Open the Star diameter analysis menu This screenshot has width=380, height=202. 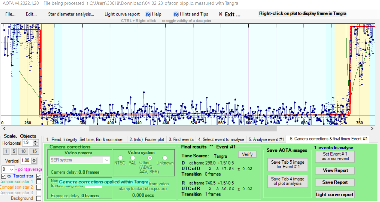tap(71, 14)
